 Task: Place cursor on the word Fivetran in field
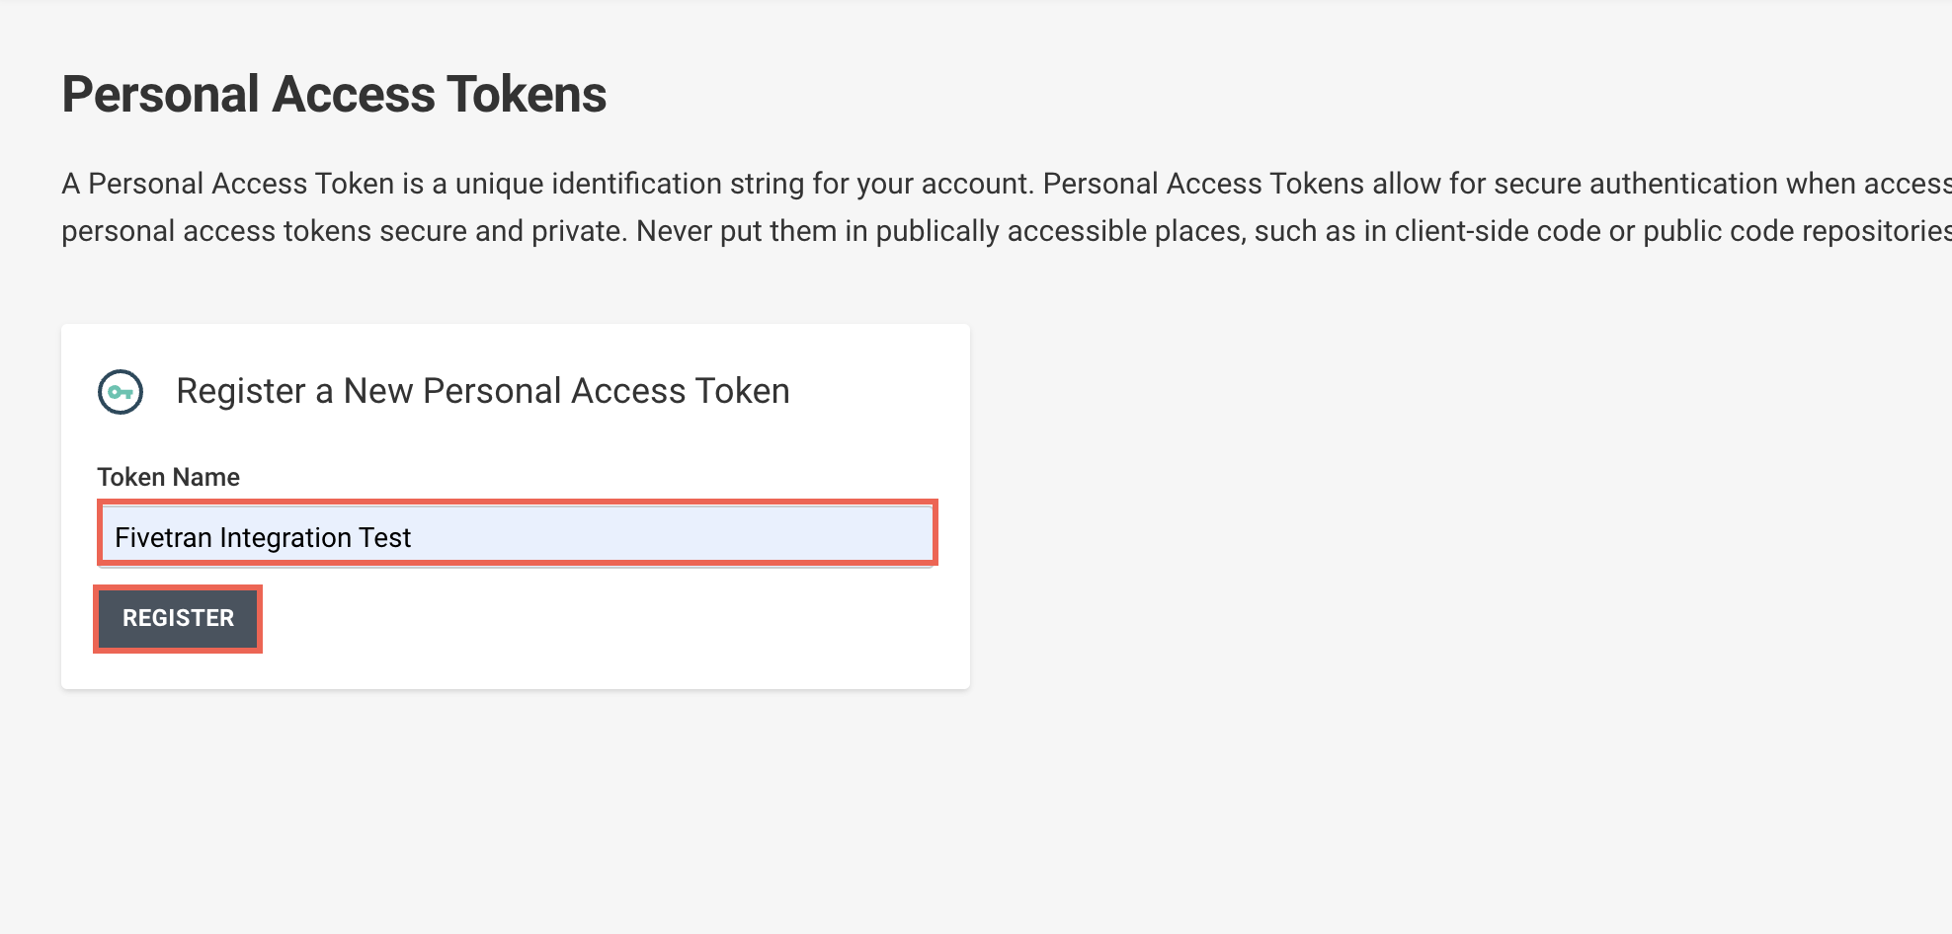click(x=163, y=537)
